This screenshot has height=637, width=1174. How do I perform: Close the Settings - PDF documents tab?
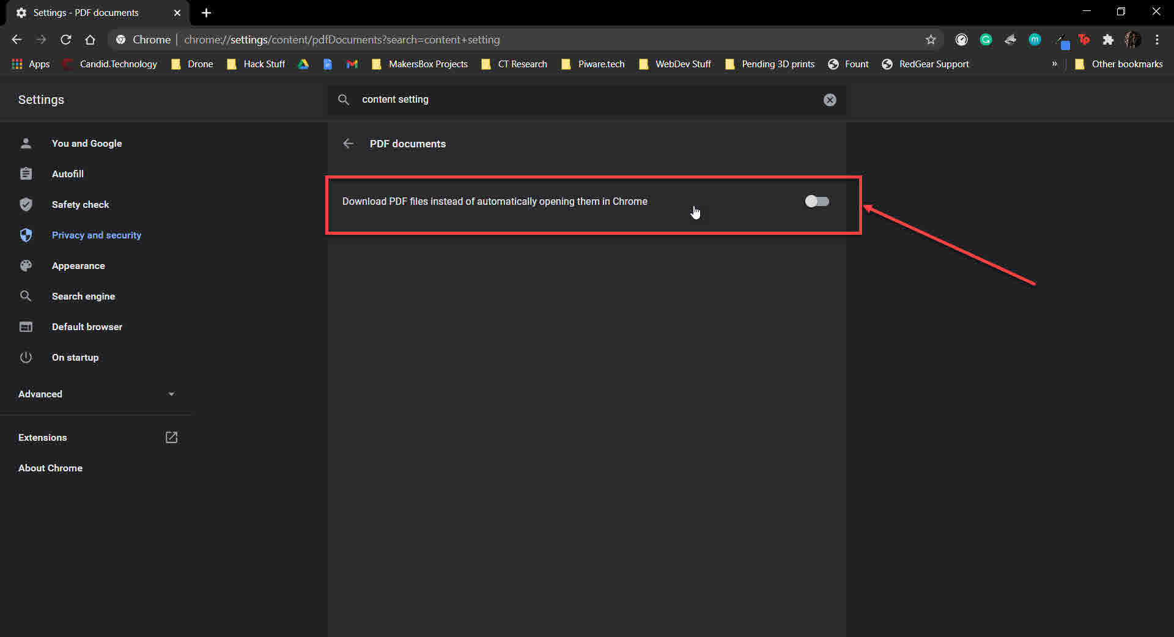point(177,13)
